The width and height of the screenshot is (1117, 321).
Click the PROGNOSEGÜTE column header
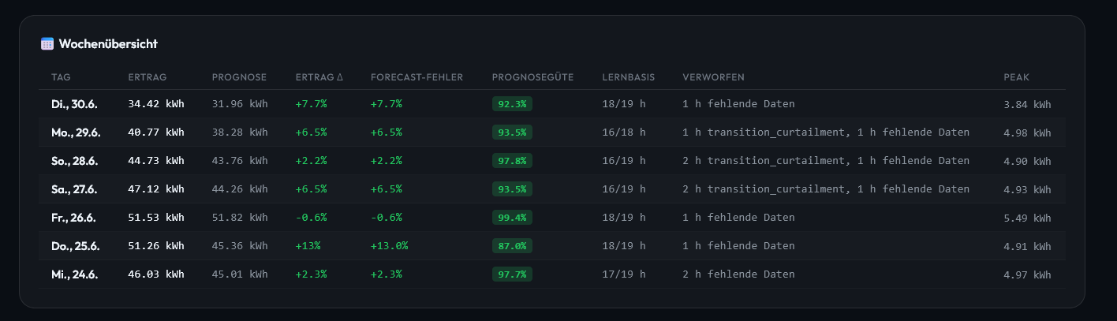[x=532, y=77]
